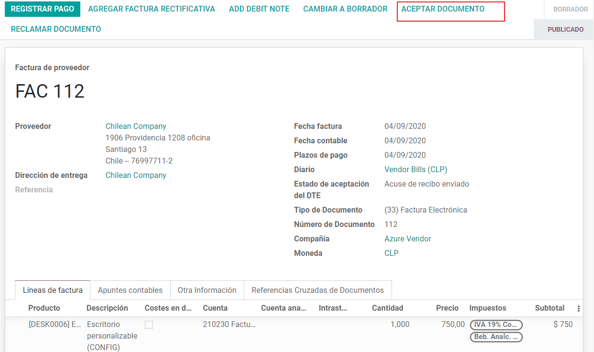The height and width of the screenshot is (352, 594).
Task: Click the Referencia input field
Action: [x=144, y=189]
